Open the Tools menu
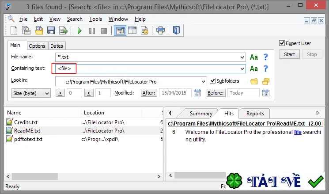This screenshot has width=329, height=194. [95, 19]
